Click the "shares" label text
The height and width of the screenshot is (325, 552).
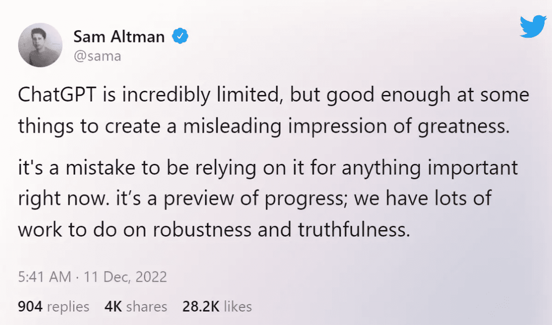[146, 306]
